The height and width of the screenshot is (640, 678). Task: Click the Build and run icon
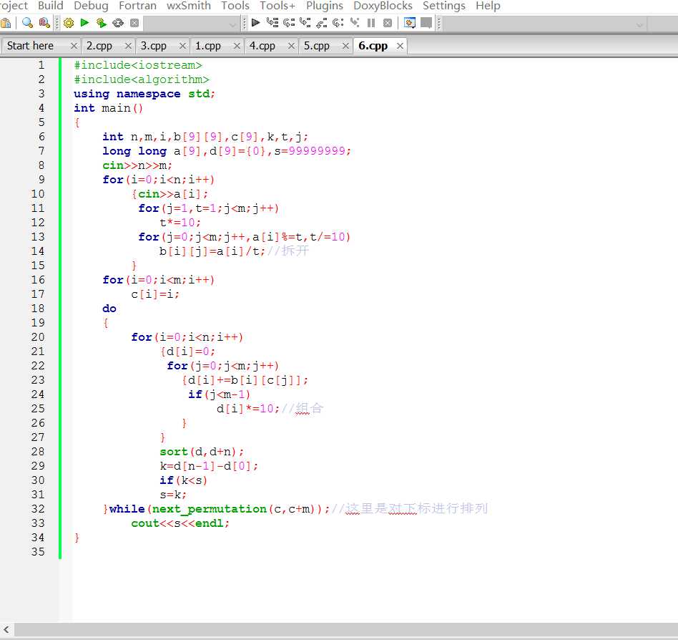pos(101,22)
